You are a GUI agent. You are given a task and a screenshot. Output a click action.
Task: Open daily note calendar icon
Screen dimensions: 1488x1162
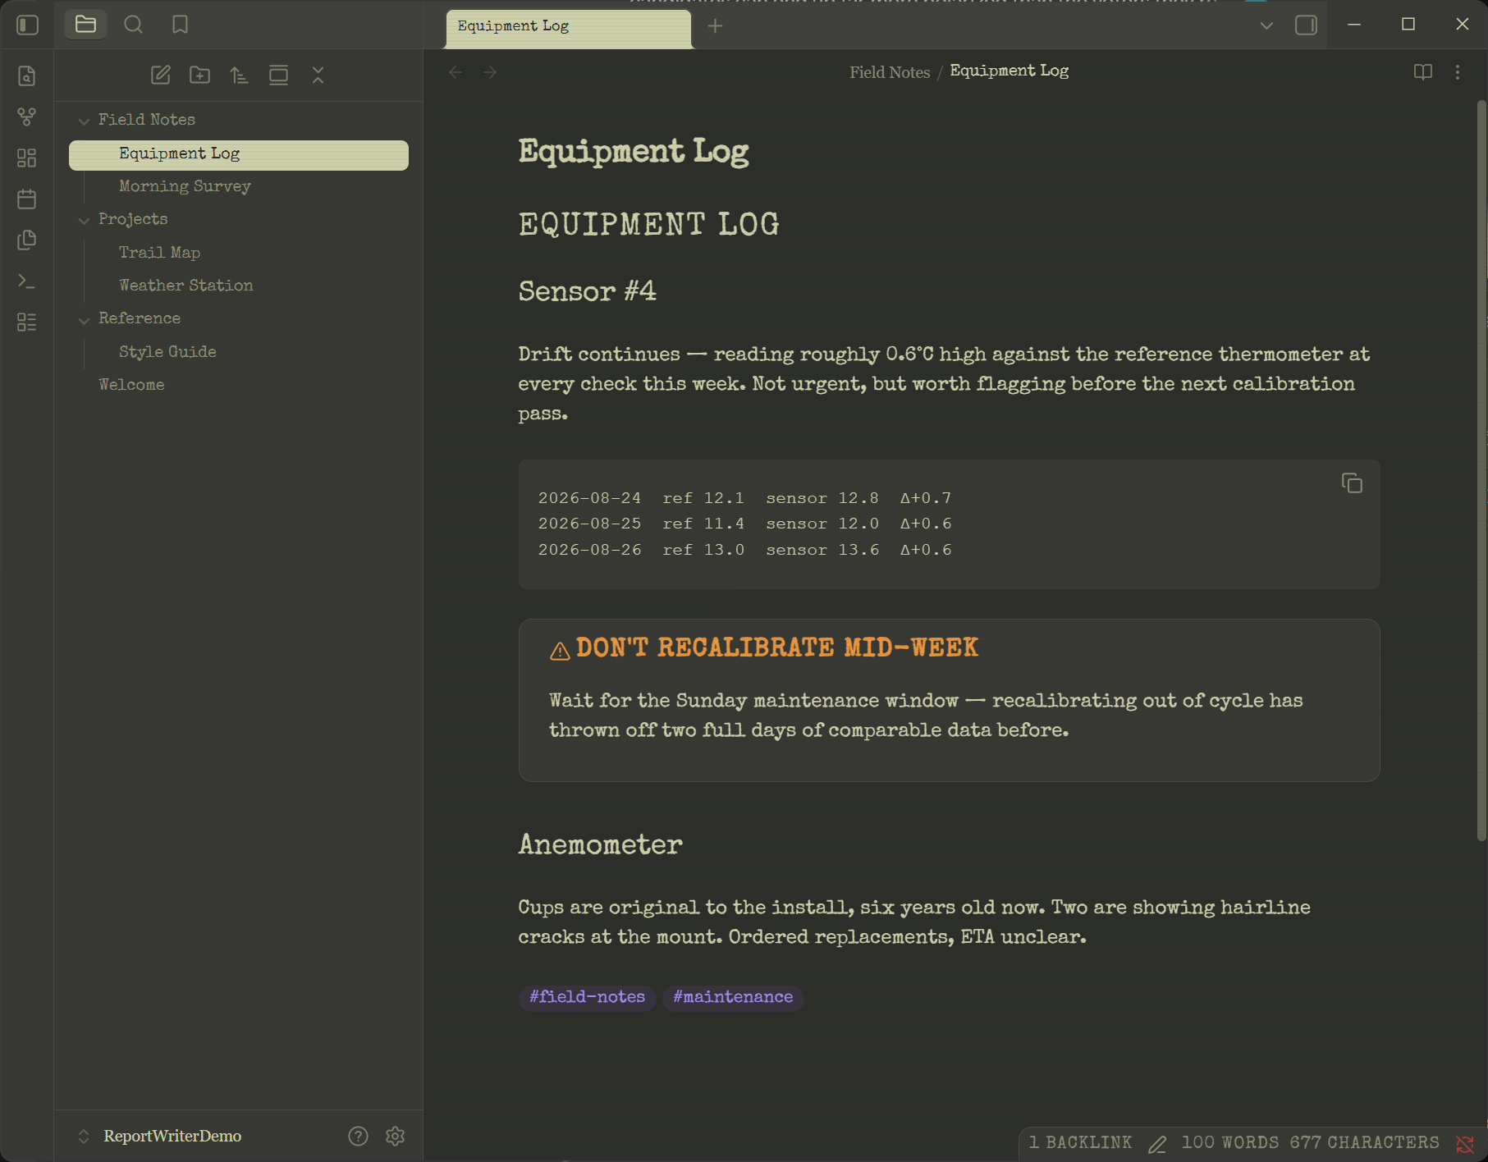point(27,199)
